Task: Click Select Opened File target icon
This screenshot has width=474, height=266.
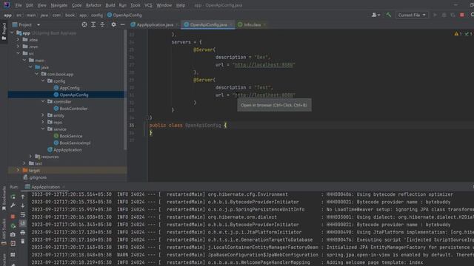Action: point(84,24)
